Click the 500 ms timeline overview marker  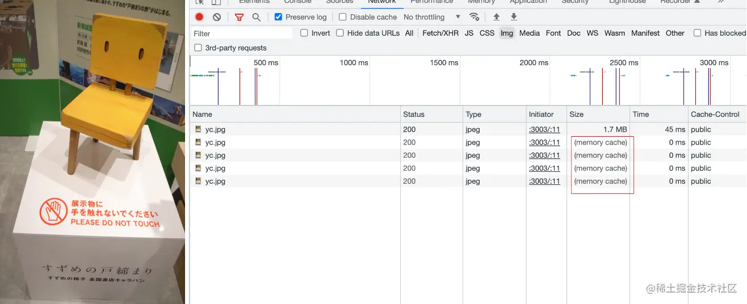tap(266, 62)
